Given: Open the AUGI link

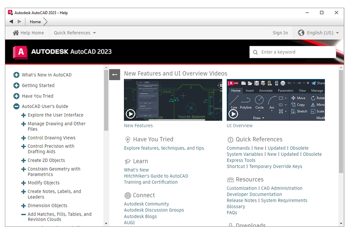Looking at the screenshot, I should click(130, 223).
